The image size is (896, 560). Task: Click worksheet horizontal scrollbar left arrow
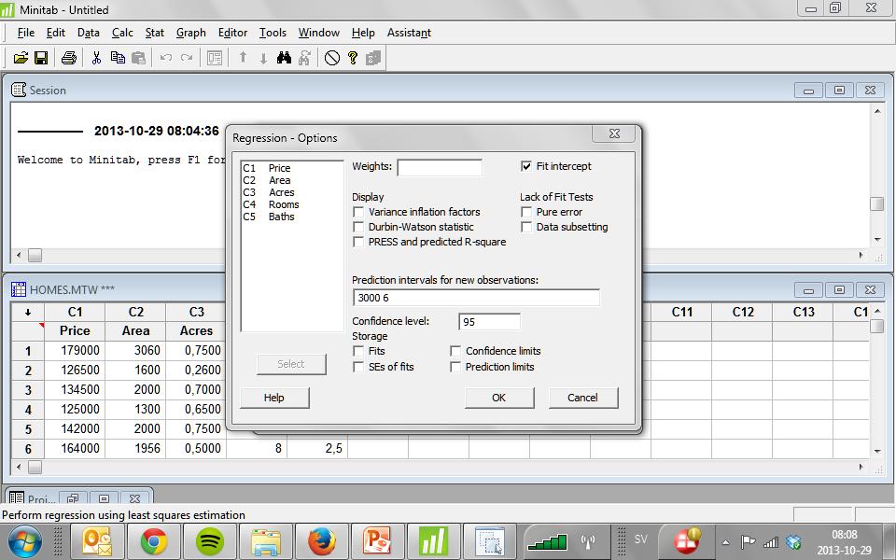[x=19, y=467]
